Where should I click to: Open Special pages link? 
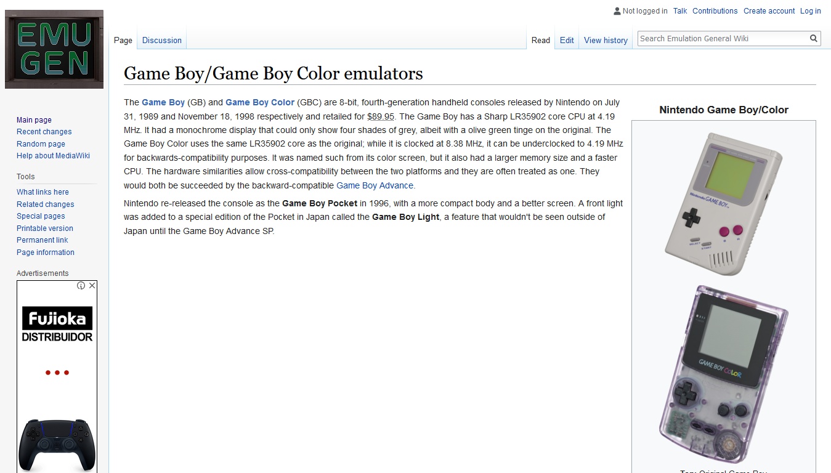tap(41, 216)
